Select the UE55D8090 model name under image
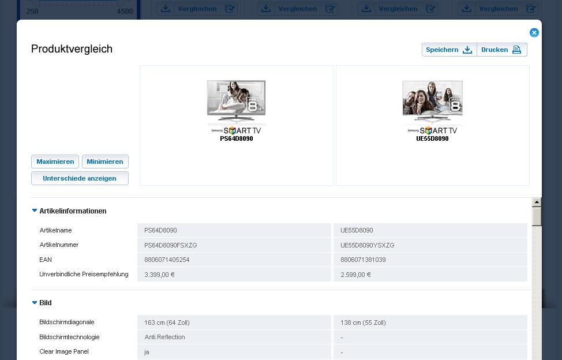The height and width of the screenshot is (360, 562). 432,138
